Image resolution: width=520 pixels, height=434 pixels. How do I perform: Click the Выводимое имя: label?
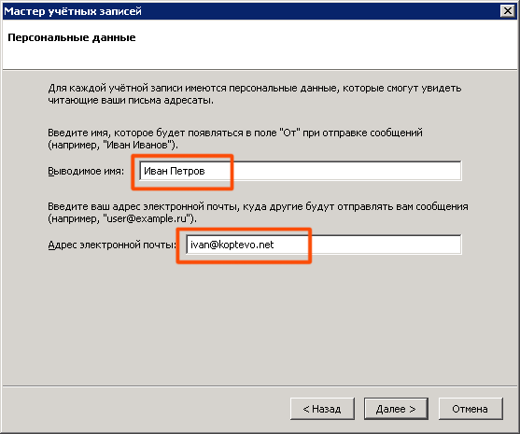coord(86,171)
